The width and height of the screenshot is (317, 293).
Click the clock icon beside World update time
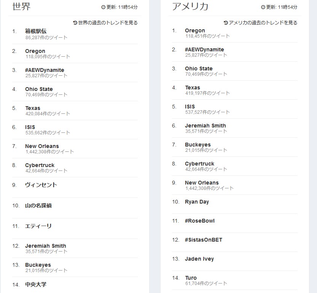point(103,7)
